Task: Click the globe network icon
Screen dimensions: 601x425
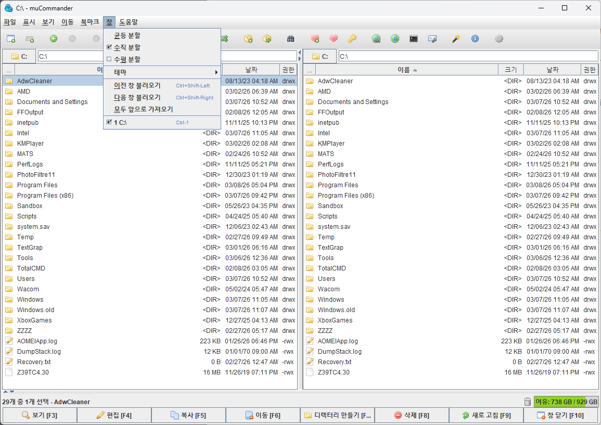Action: tap(395, 38)
